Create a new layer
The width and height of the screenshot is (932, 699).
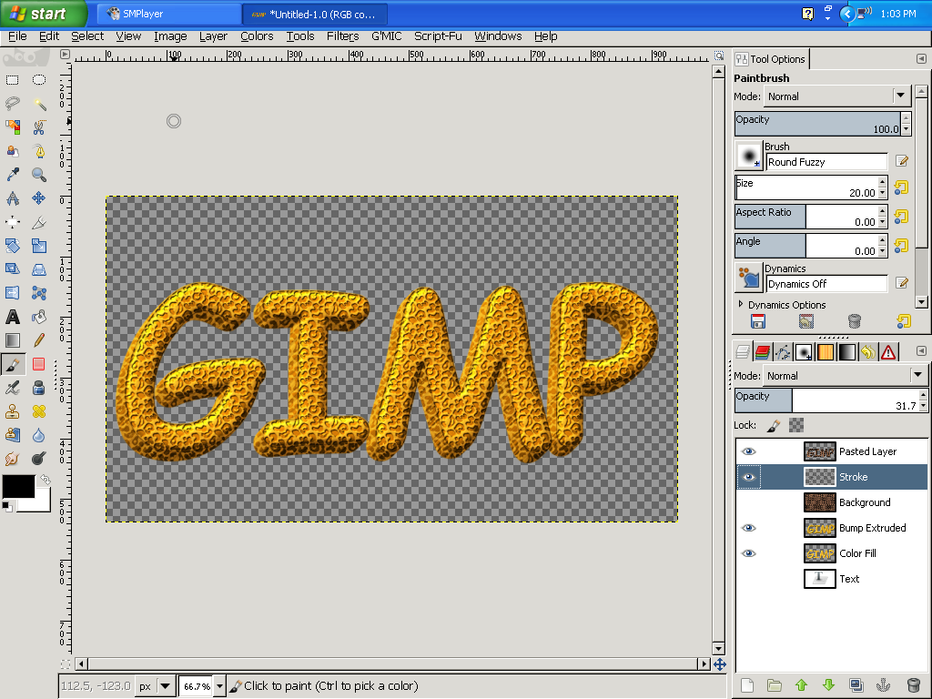pyautogui.click(x=747, y=685)
